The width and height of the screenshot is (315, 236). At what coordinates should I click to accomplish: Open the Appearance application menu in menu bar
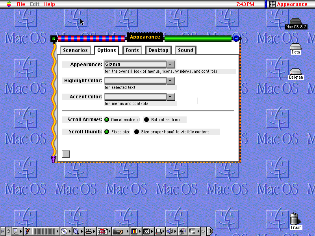(288, 4)
